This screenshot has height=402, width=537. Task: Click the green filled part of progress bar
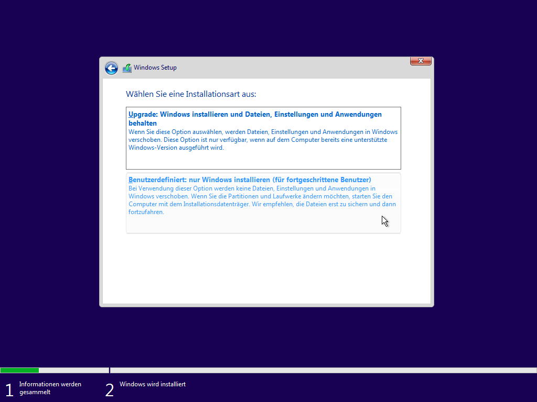tap(19, 370)
